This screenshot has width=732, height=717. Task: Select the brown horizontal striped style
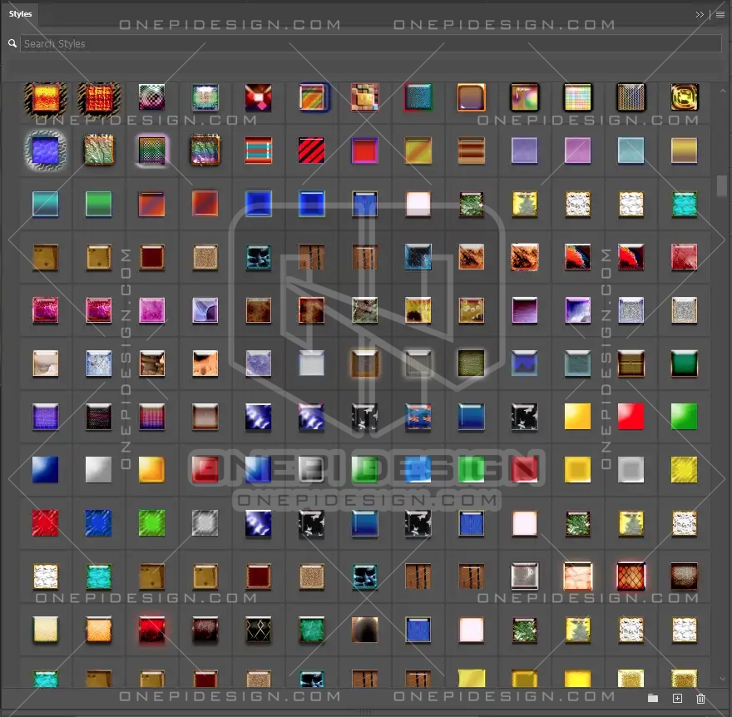[x=471, y=151]
